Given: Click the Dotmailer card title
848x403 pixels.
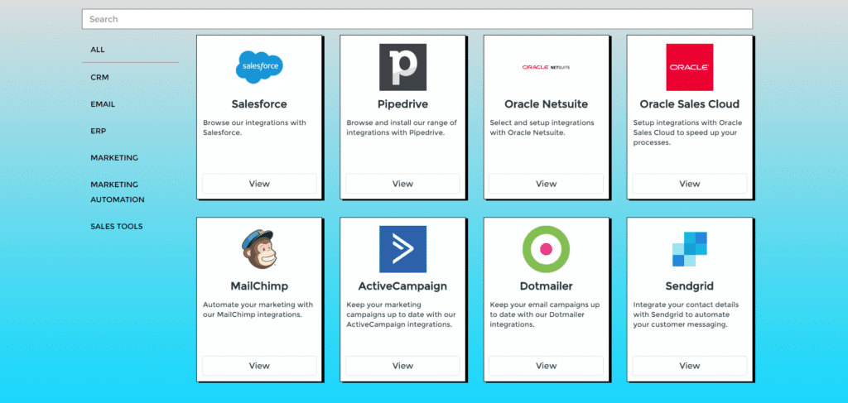Looking at the screenshot, I should coord(546,285).
